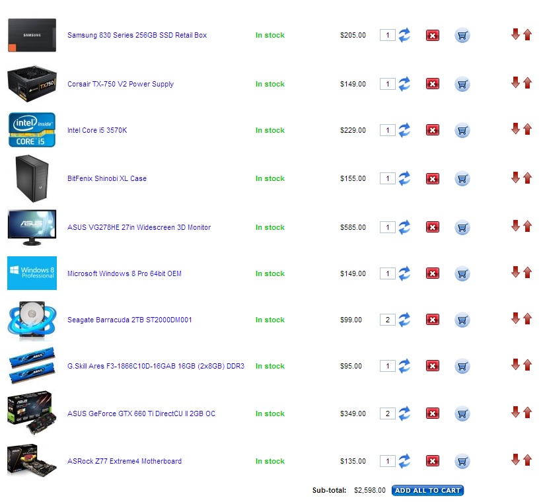Refresh quantity for Samsung 830 SSD

click(x=404, y=35)
